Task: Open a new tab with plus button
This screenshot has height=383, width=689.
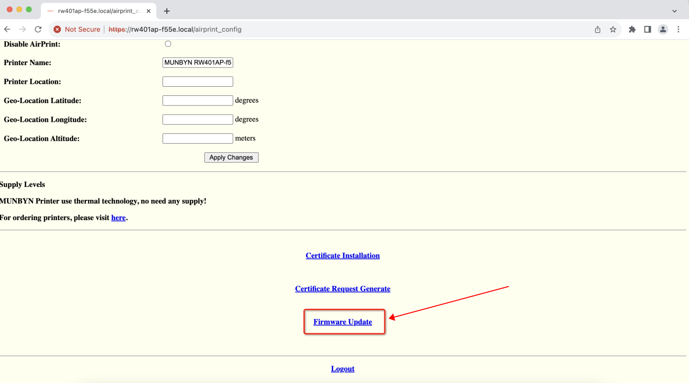Action: pos(167,11)
